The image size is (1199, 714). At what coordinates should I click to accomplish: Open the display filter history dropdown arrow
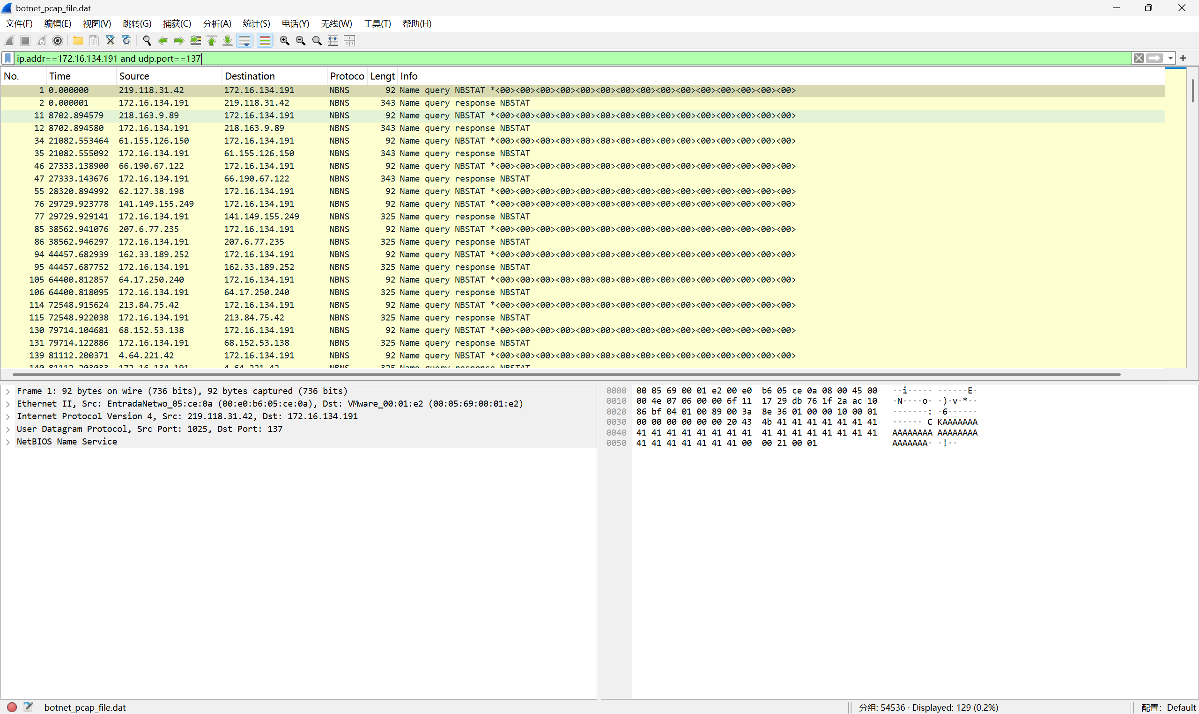pos(1170,58)
